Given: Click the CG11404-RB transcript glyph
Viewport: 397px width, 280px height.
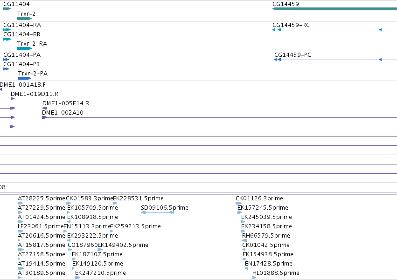Looking at the screenshot, I should [7, 39].
